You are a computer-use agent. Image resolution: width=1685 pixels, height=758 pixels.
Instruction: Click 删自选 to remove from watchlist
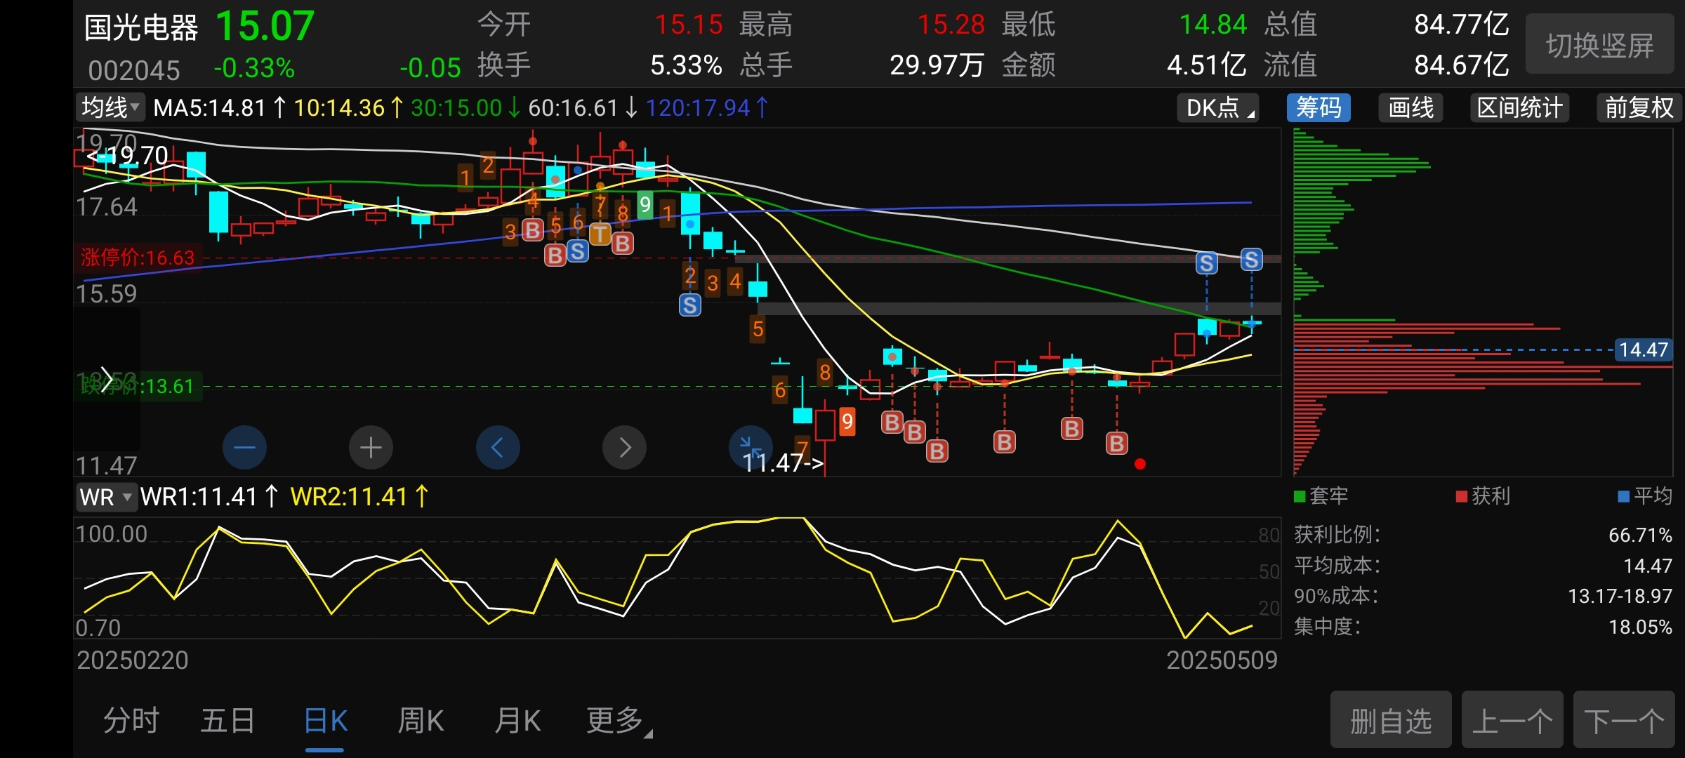click(1391, 720)
